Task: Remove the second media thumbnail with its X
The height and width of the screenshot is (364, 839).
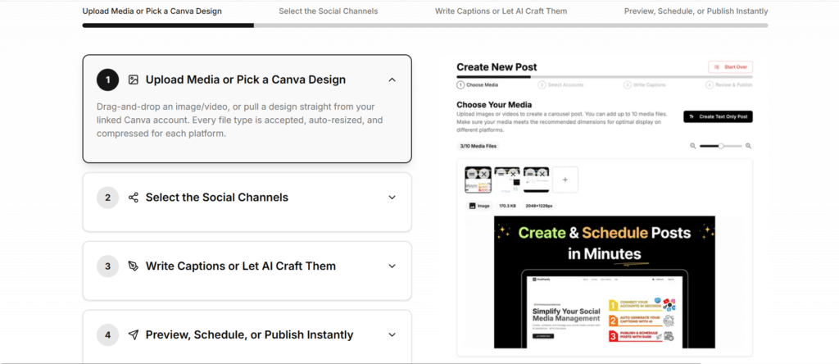Action: pyautogui.click(x=513, y=175)
